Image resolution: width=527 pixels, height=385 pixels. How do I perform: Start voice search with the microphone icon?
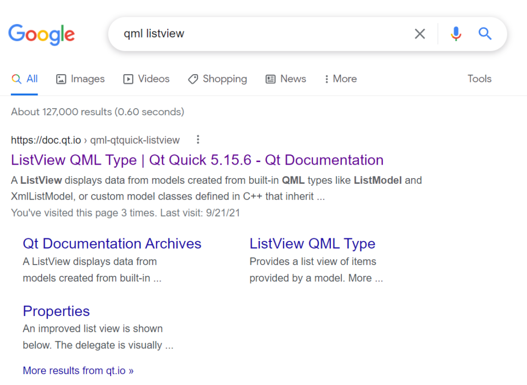pyautogui.click(x=456, y=33)
